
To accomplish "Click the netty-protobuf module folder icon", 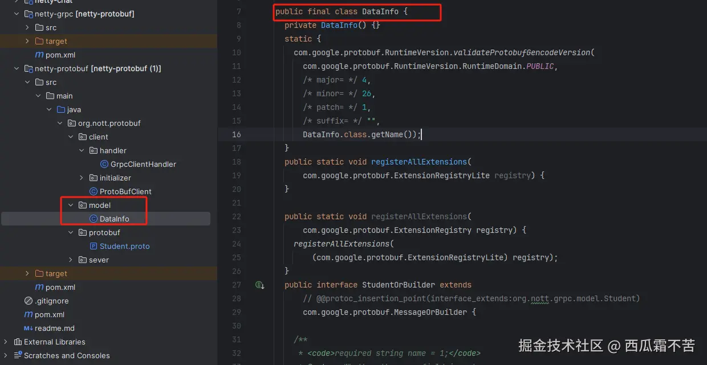I will point(29,68).
